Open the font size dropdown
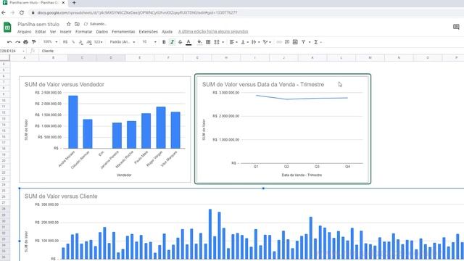This screenshot has width=464, height=261. click(149, 42)
